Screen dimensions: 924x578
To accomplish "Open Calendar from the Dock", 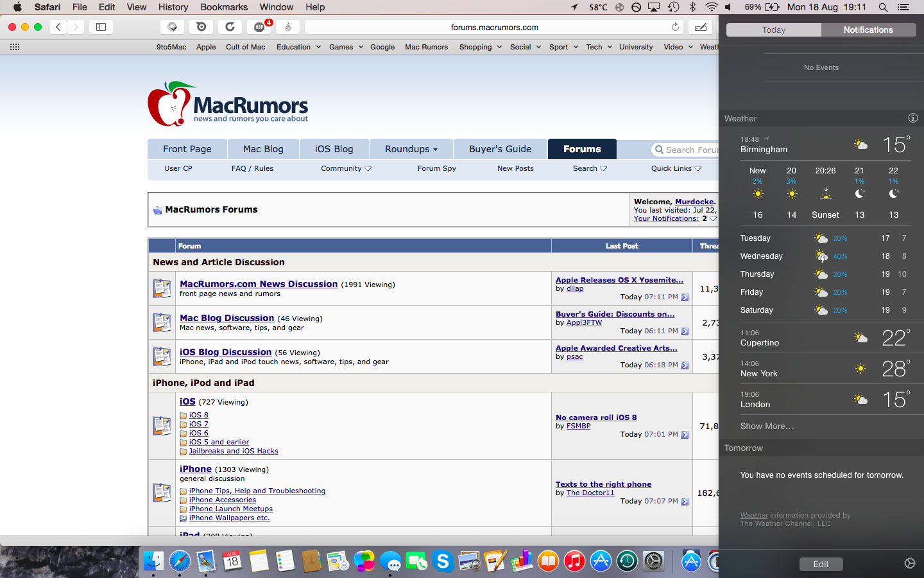I will (x=232, y=561).
